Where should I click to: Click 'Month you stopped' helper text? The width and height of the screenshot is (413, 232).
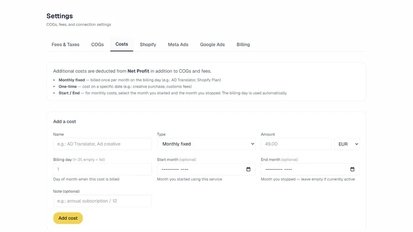tap(308, 179)
